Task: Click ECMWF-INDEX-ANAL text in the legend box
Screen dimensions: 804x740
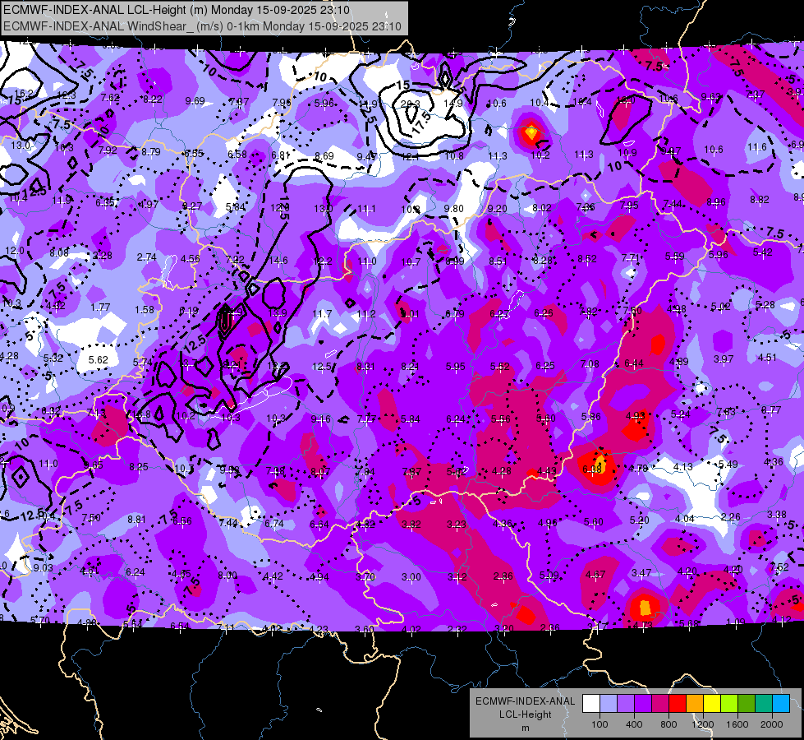Action: pyautogui.click(x=525, y=701)
